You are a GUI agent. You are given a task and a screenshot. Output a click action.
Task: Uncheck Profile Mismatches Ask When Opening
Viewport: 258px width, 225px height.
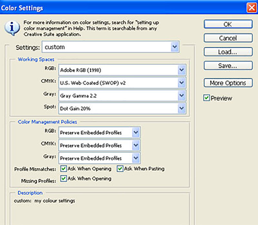point(63,169)
